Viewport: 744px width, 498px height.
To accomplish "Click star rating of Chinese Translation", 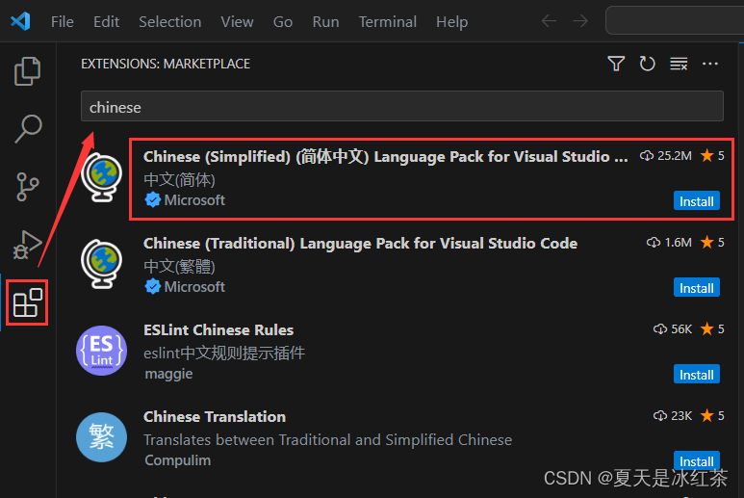I will pos(712,416).
